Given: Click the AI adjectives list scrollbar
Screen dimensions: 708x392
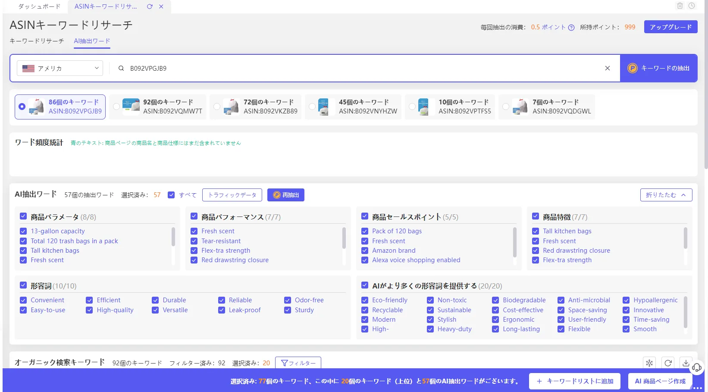Looking at the screenshot, I should (x=686, y=312).
